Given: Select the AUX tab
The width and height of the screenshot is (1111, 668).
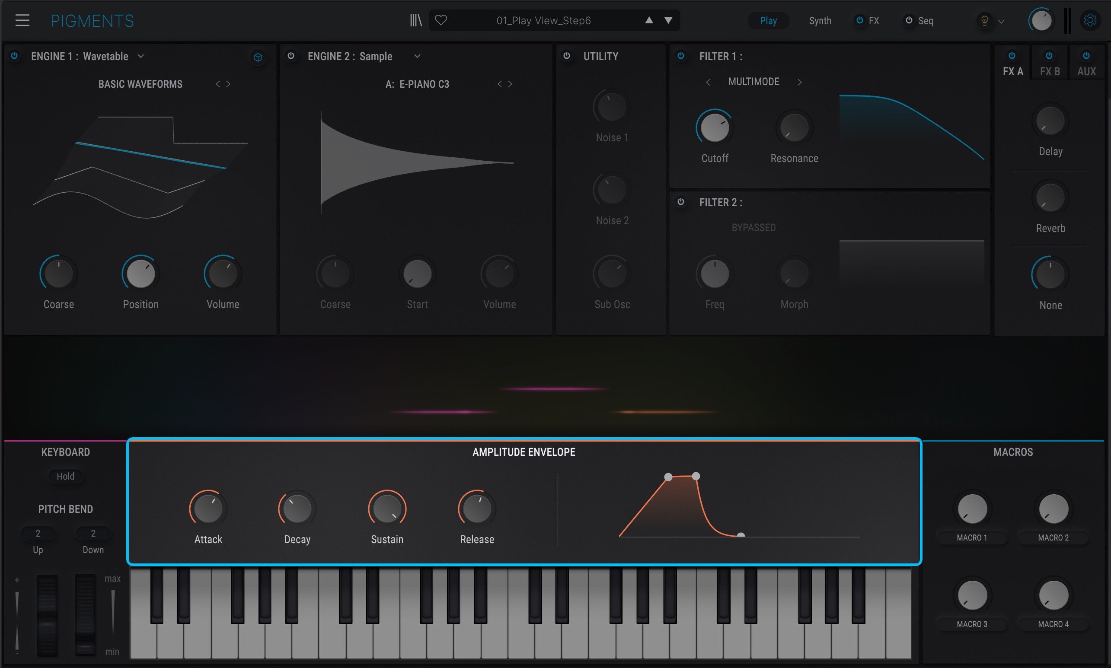Looking at the screenshot, I should tap(1087, 72).
